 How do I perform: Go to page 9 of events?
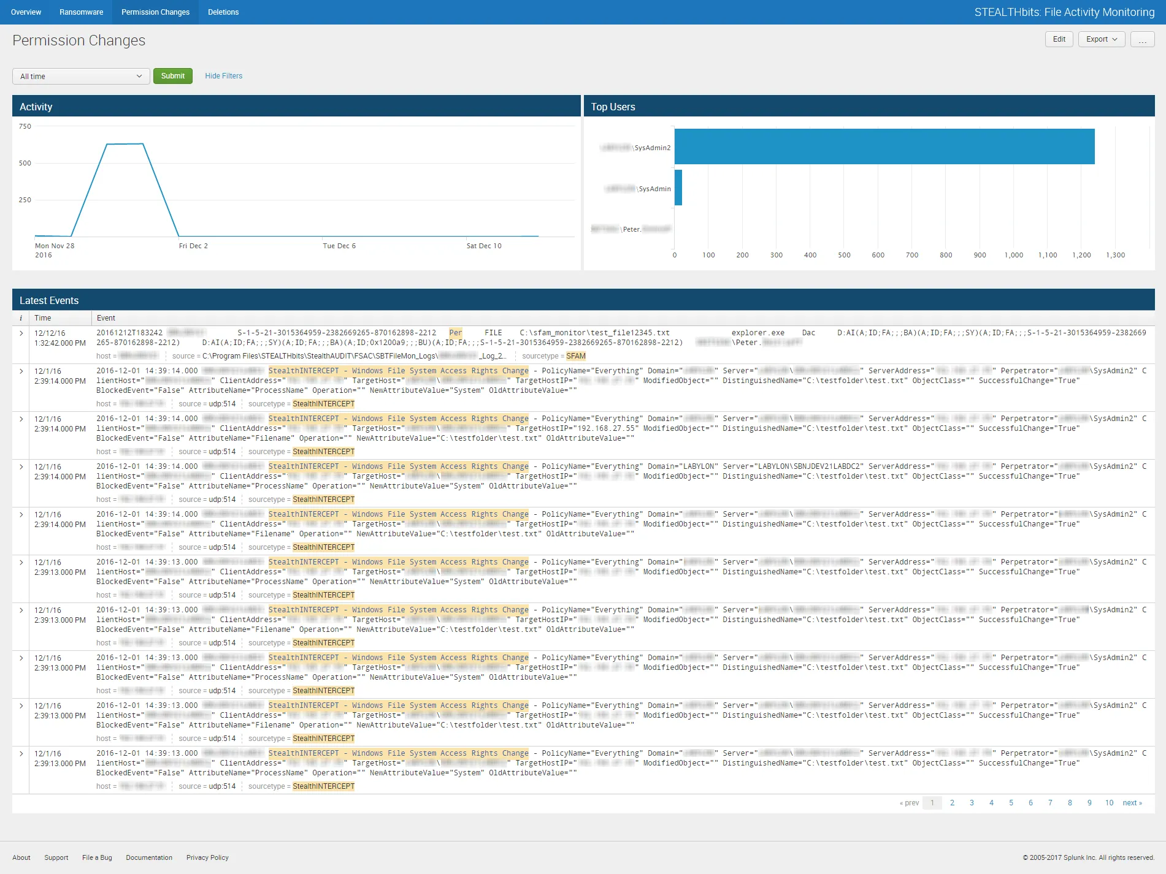1089,803
